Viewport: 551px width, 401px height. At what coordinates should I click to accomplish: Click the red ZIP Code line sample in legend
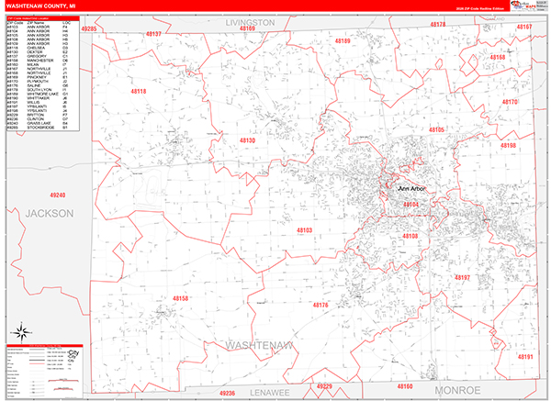37,364
